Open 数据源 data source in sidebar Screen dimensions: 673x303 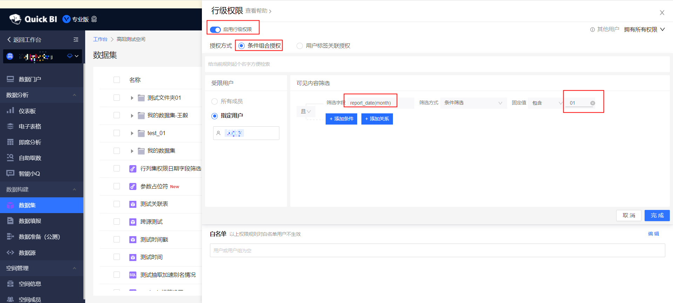(x=27, y=253)
